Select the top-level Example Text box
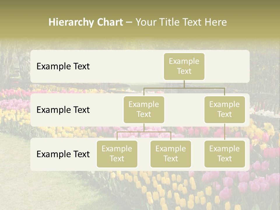 click(184, 66)
